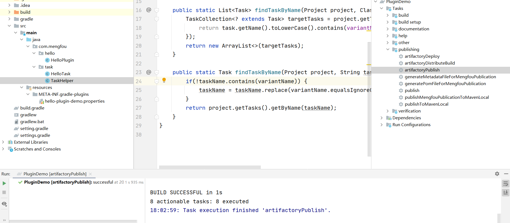The width and height of the screenshot is (510, 223).
Task: Click External Libraries icon
Action: click(10, 142)
